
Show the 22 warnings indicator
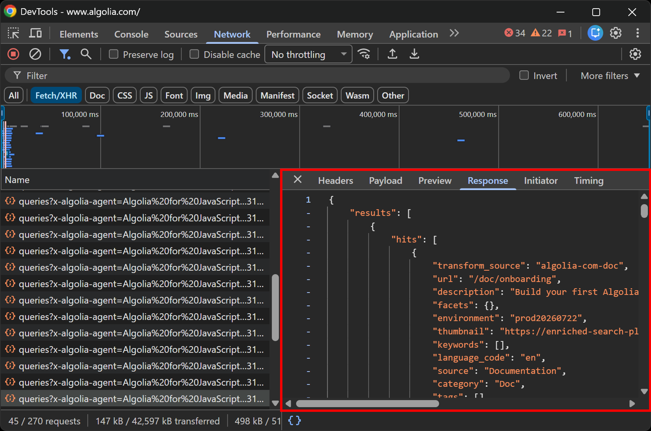coord(542,33)
